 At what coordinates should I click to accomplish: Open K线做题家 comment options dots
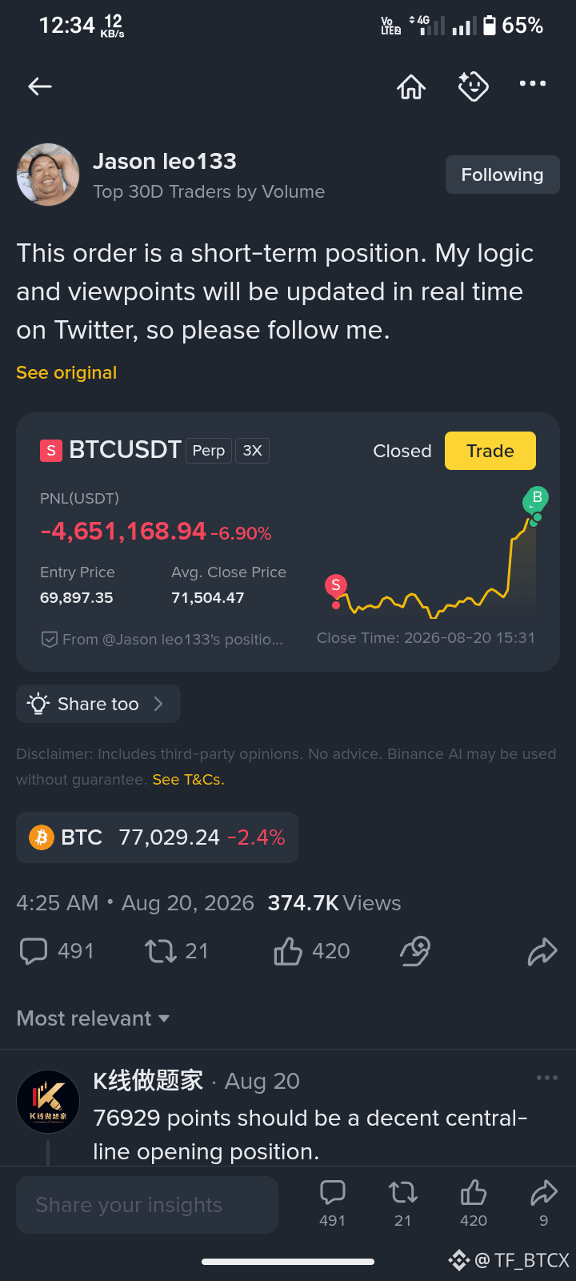point(547,1078)
